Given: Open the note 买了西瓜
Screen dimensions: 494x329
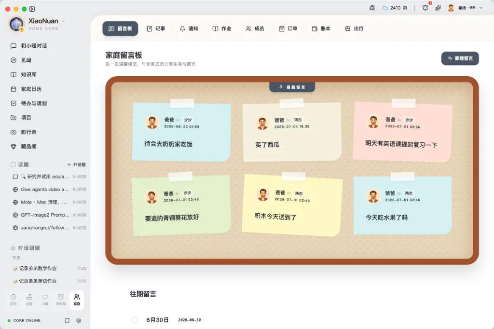Looking at the screenshot, I should point(292,132).
